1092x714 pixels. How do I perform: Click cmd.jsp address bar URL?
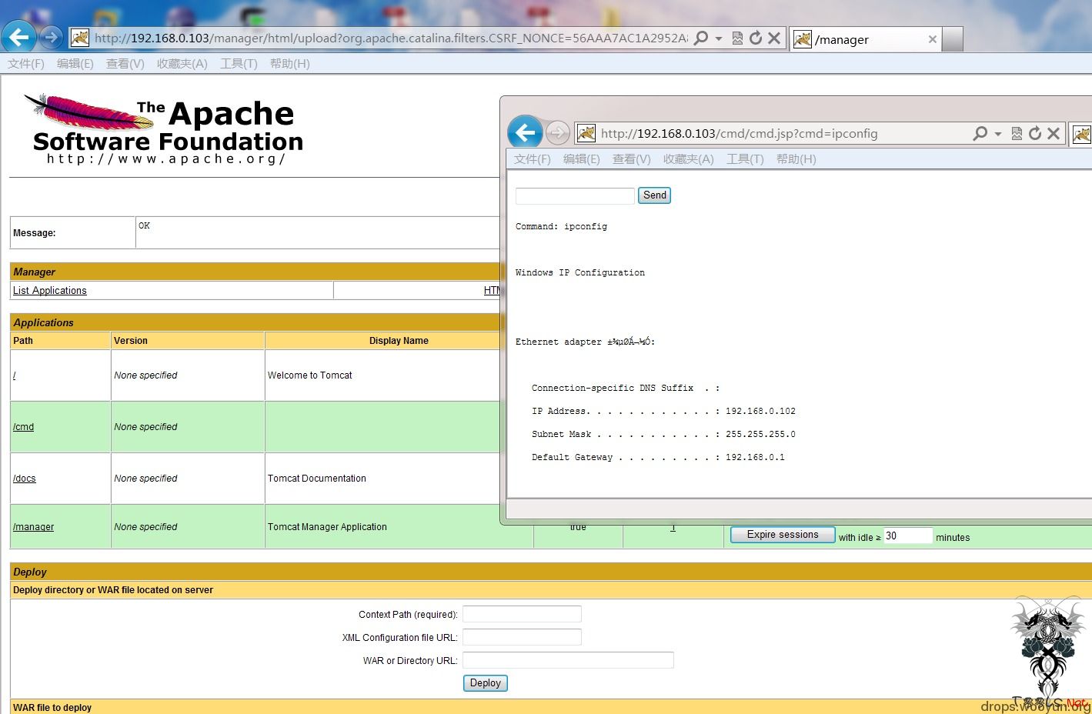tap(739, 134)
